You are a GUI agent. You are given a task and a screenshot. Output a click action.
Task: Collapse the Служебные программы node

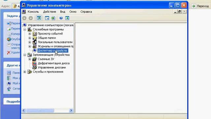click(x=25, y=29)
